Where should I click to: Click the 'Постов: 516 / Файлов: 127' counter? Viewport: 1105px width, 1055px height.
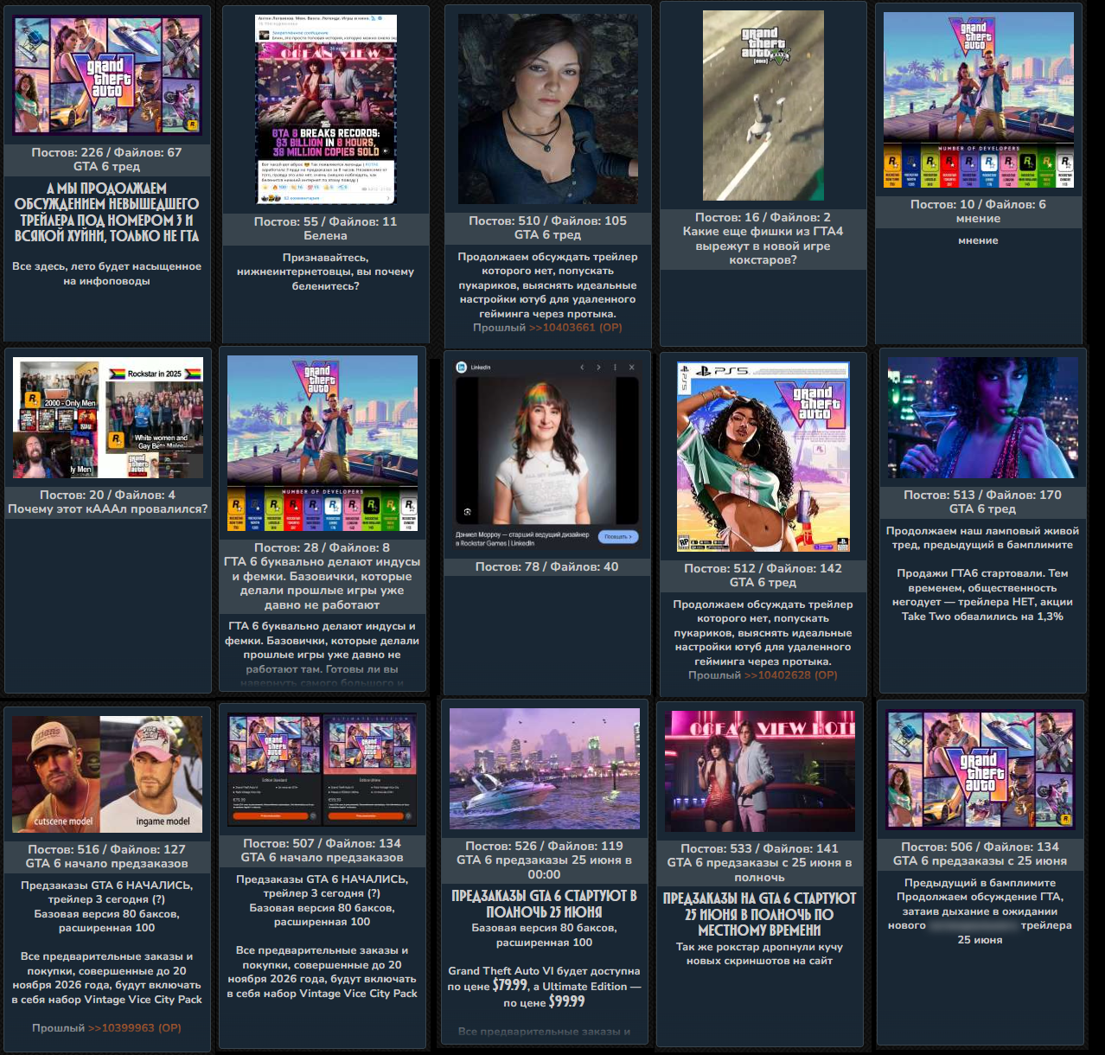(107, 849)
